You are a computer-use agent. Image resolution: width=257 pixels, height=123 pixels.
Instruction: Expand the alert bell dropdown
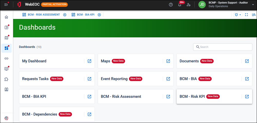[238, 15]
